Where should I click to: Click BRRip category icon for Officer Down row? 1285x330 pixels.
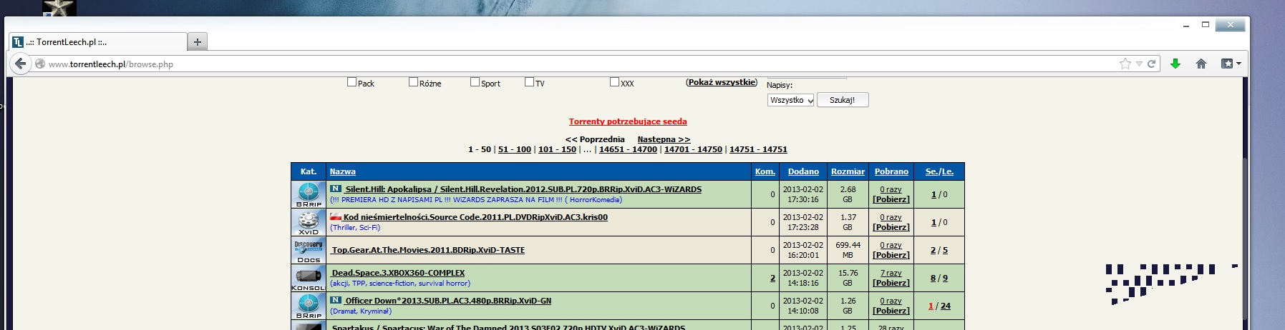tap(309, 306)
